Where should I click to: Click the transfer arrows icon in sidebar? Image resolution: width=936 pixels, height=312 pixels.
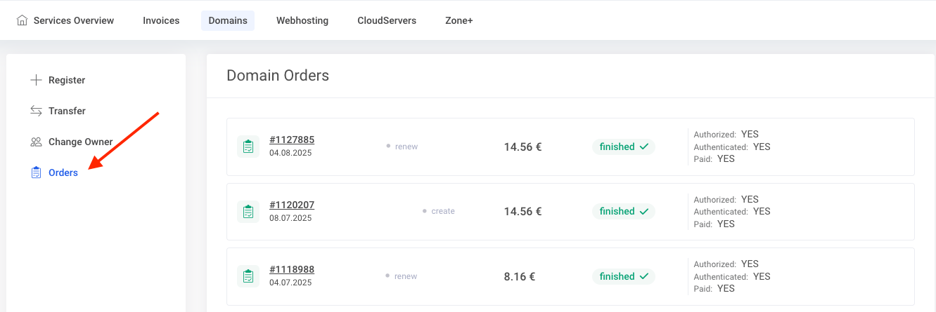[x=37, y=111]
